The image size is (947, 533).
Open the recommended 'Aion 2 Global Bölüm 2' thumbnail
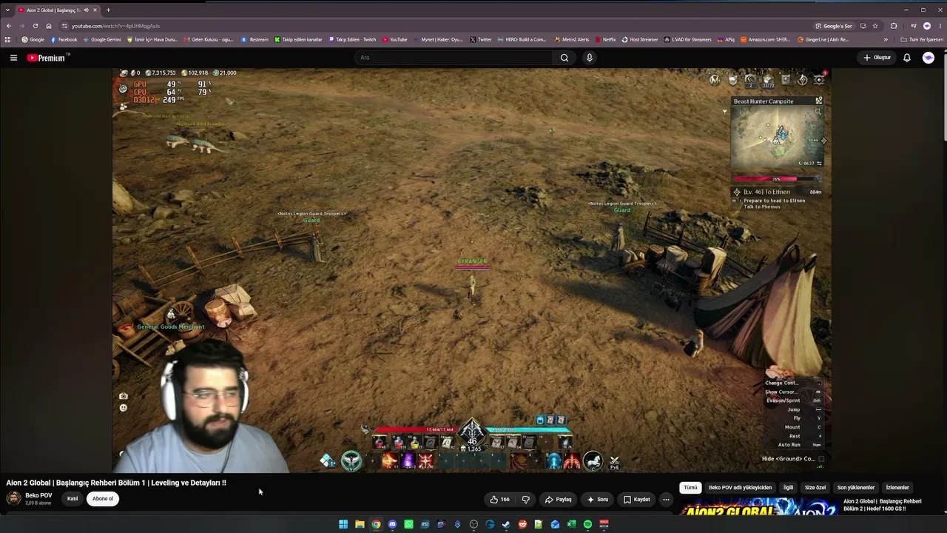pos(759,506)
